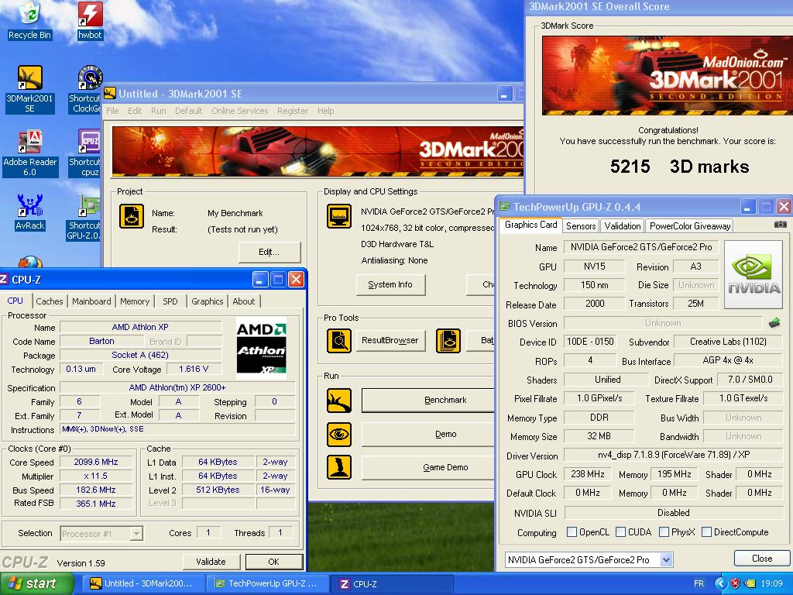Click the Benchmark run icon

point(339,401)
